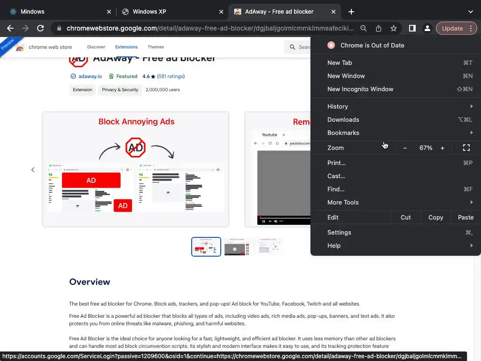Open Settings from the menu
The height and width of the screenshot is (361, 481).
point(396,233)
